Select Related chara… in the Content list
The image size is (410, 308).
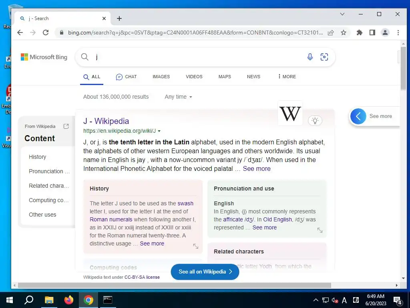coord(49,186)
